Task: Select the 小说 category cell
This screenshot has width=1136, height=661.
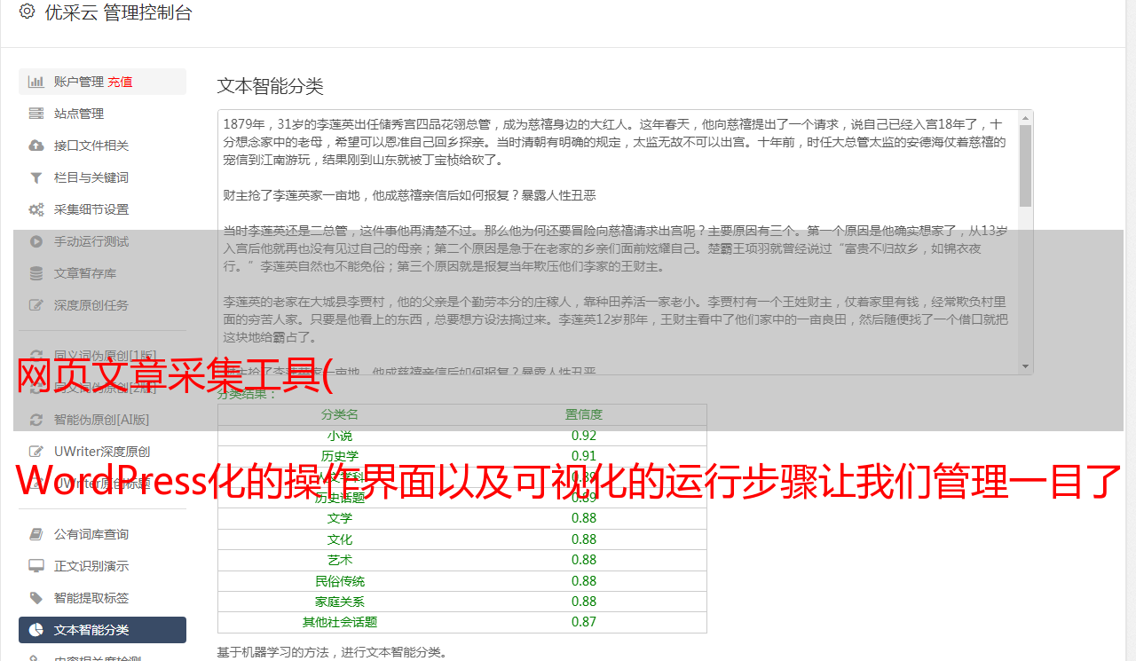Action: click(340, 436)
